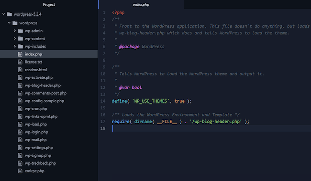This screenshot has width=311, height=181.
Task: Expand the wp-content folder chevron
Action: coord(15,38)
